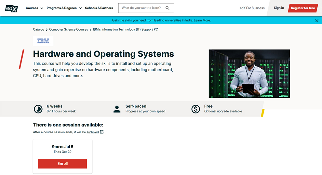Expand the Programs & Degrees dropdown

[64, 8]
